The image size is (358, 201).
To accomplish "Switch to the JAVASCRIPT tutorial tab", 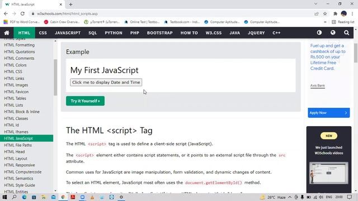I will [x=68, y=33].
